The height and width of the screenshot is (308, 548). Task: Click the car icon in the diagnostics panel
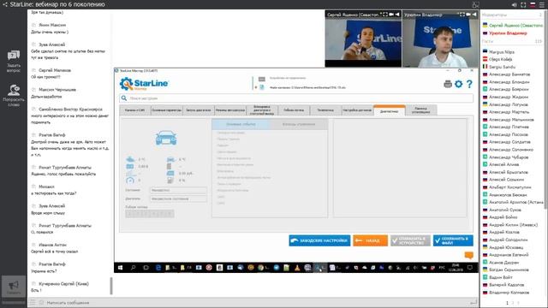166,138
